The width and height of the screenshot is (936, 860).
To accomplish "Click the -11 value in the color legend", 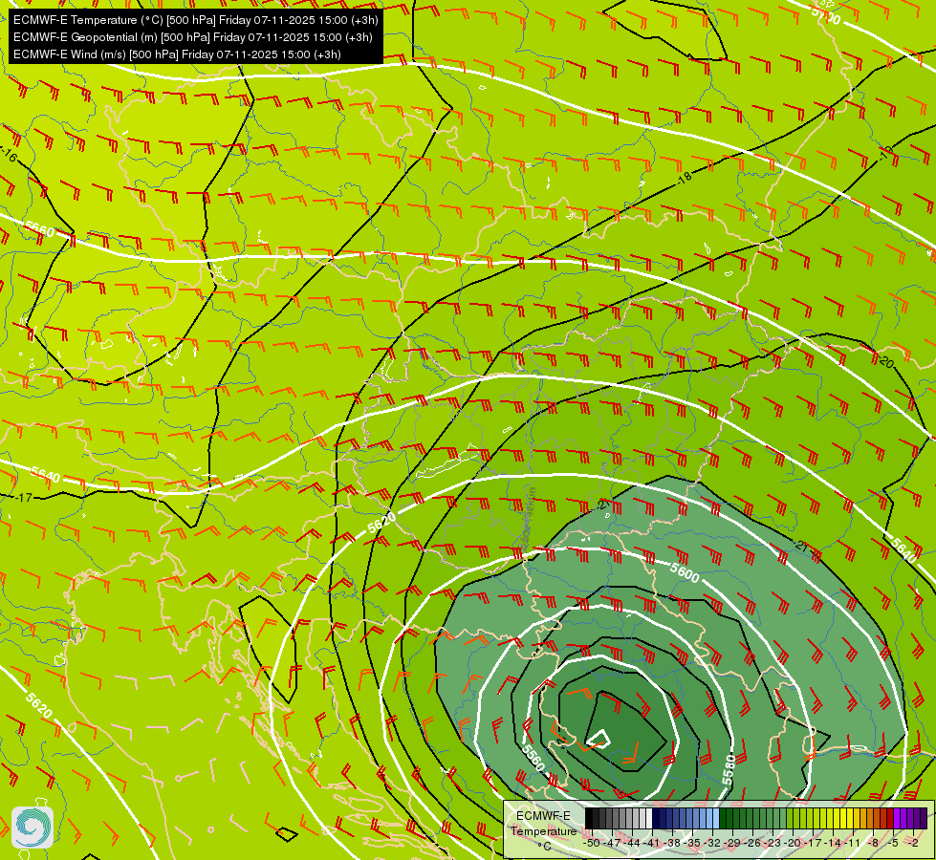I will coord(853,843).
